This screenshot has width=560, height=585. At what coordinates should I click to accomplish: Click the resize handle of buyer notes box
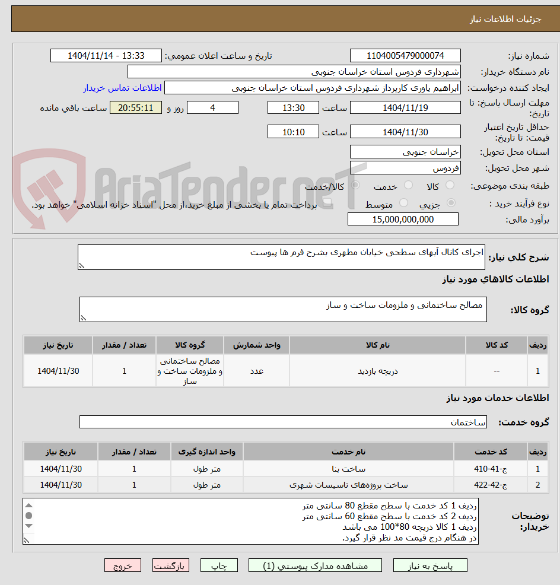click(x=26, y=541)
